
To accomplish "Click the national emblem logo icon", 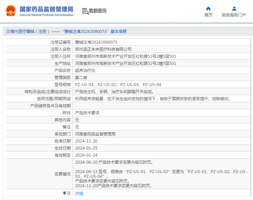I will (11, 11).
